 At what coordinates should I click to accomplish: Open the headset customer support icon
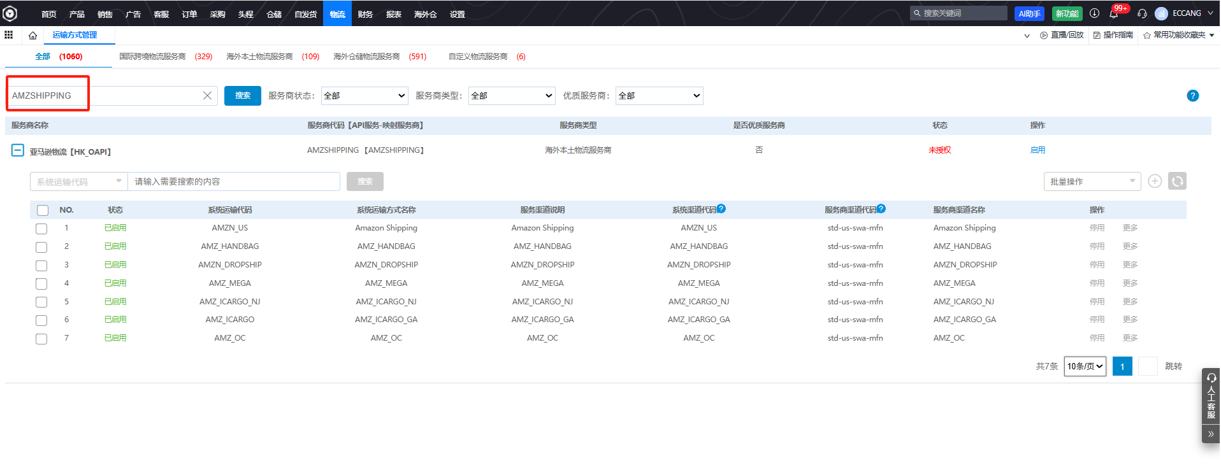1142,13
